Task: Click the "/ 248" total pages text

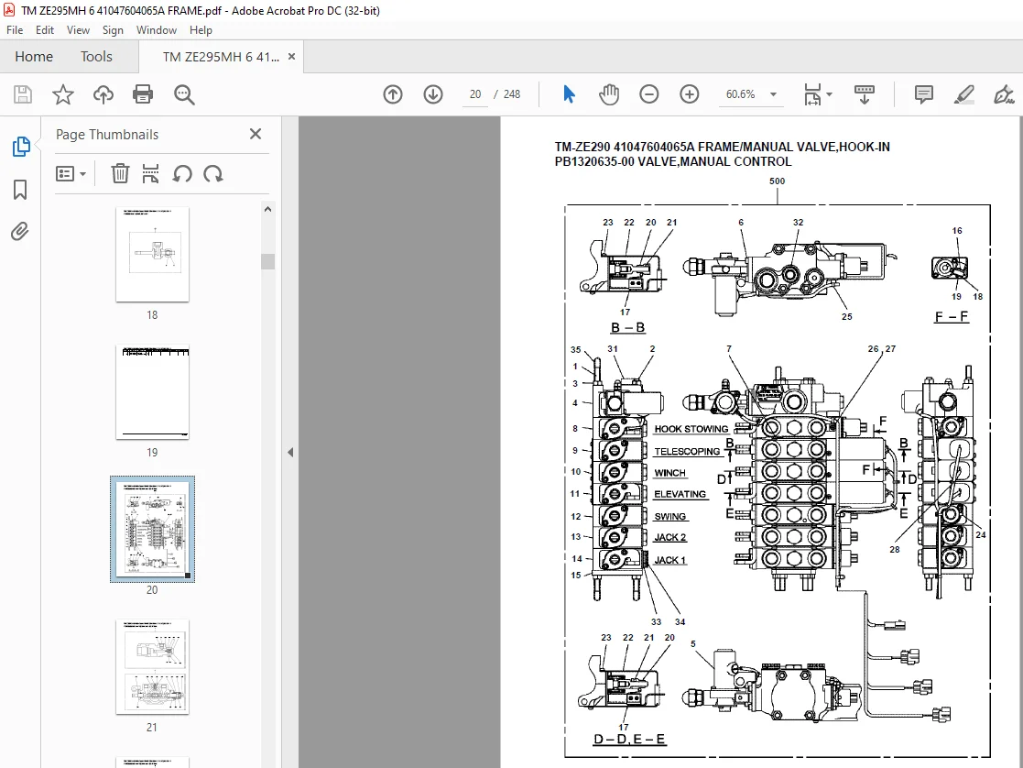Action: 507,94
